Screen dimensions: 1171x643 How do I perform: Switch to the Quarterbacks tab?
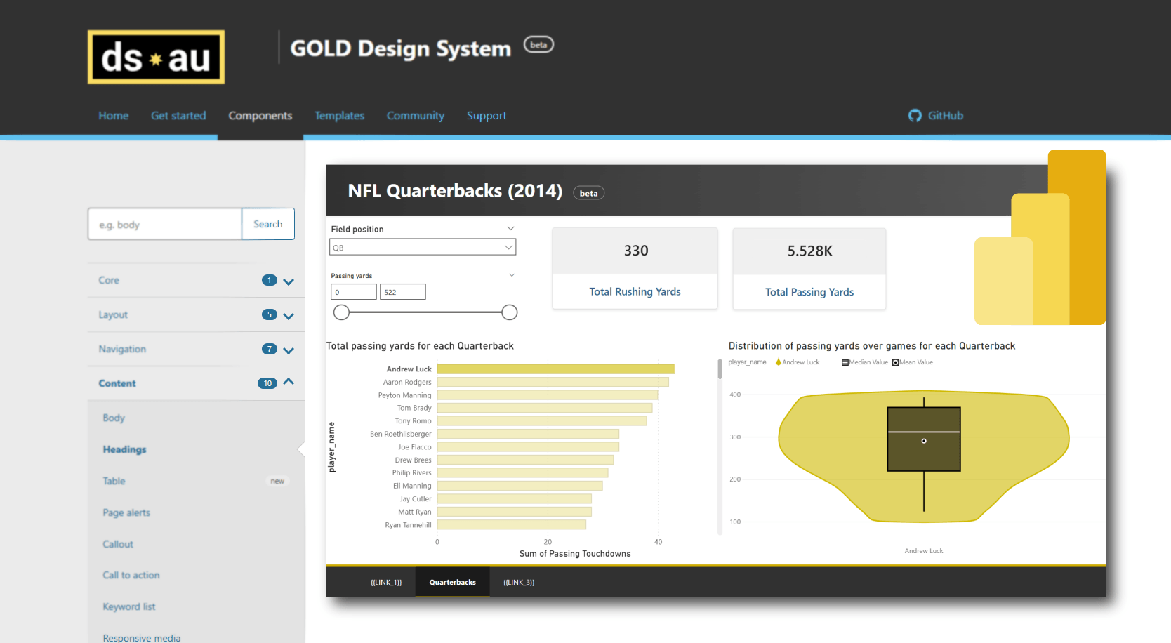click(x=452, y=582)
